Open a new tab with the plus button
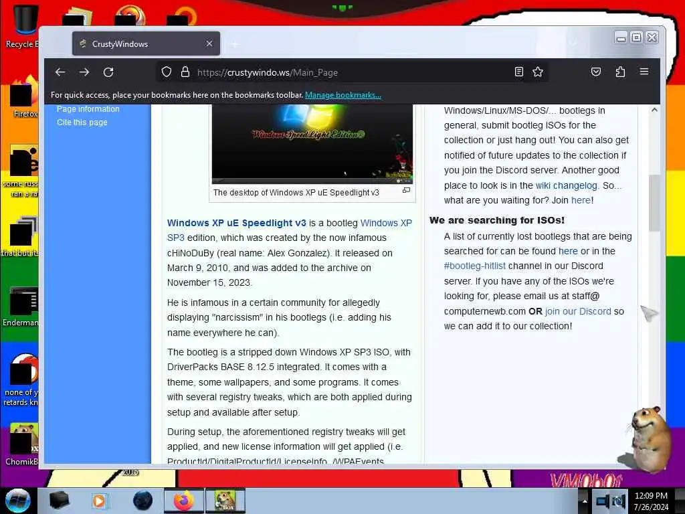Screen dimensions: 685x514 point(235,44)
